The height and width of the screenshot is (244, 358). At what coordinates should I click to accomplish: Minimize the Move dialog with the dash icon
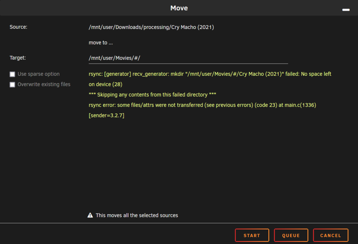(x=346, y=10)
